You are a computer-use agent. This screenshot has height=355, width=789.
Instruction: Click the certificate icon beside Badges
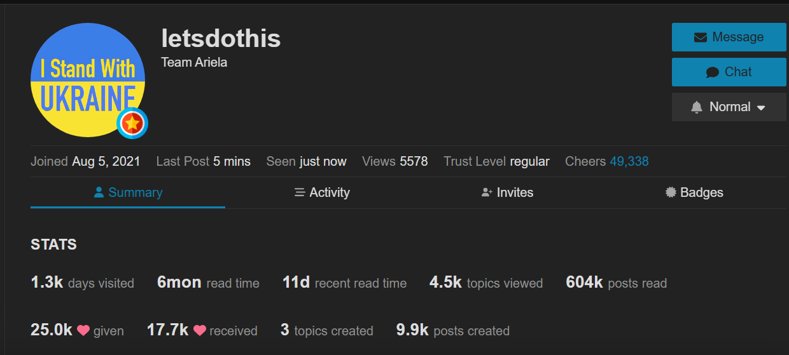click(x=671, y=192)
